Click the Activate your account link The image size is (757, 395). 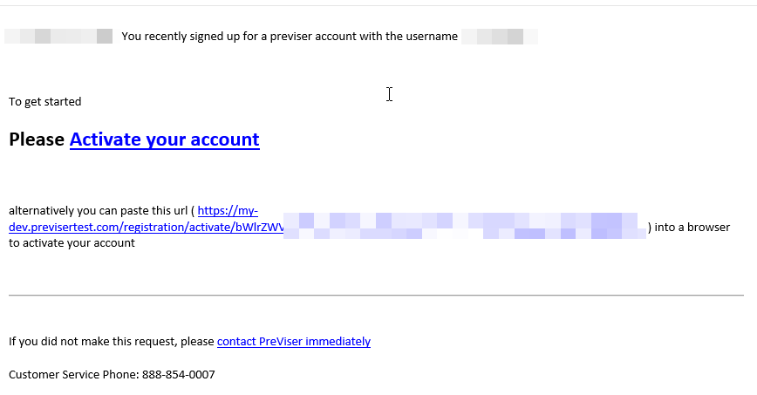tap(165, 140)
